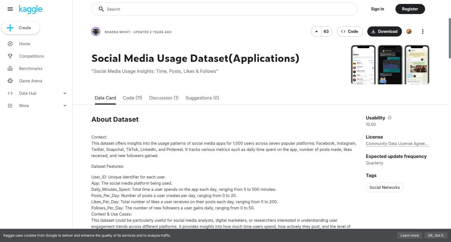451x242 pixels.
Task: Click the "Context & Use Cases:" line
Action: point(112,214)
